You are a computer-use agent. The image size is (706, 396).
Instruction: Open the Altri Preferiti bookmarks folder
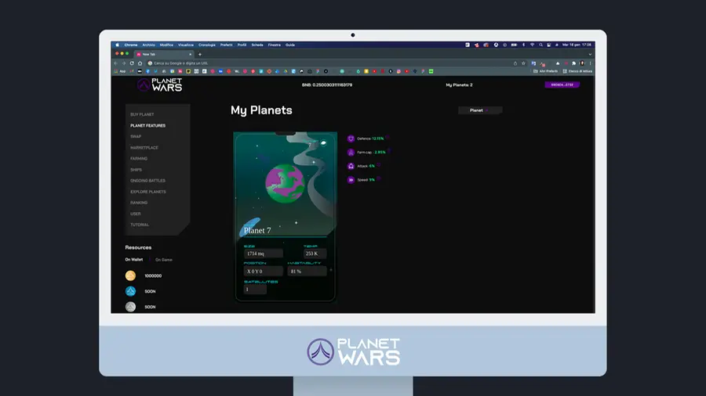pos(545,71)
